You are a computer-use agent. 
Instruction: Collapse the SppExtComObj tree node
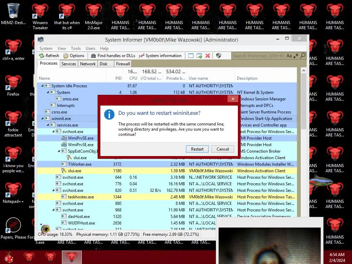[x=59, y=151]
